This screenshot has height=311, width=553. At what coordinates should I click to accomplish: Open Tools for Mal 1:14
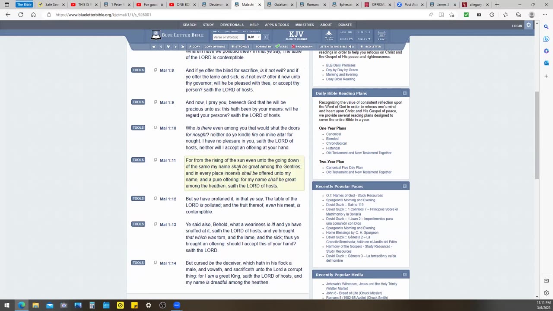click(x=138, y=263)
